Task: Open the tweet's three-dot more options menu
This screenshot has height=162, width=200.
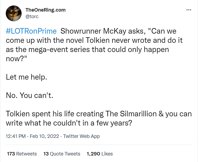Action: pyautogui.click(x=188, y=10)
